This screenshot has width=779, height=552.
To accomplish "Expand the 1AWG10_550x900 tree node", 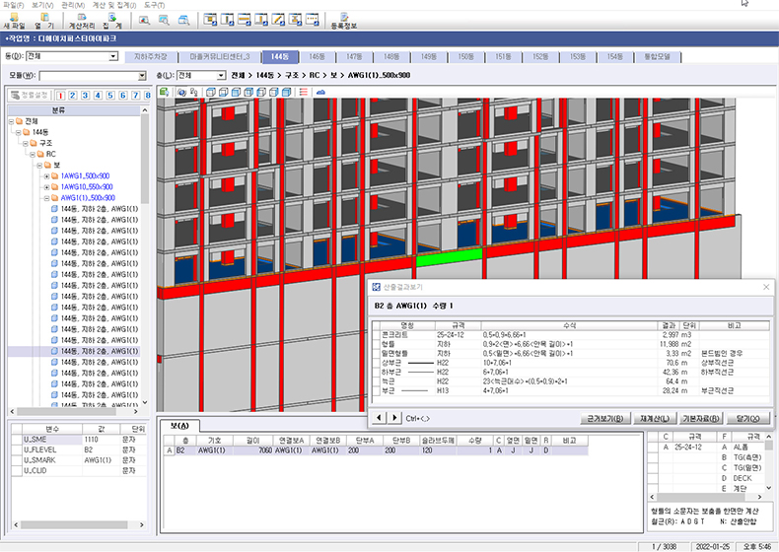I will 46,187.
